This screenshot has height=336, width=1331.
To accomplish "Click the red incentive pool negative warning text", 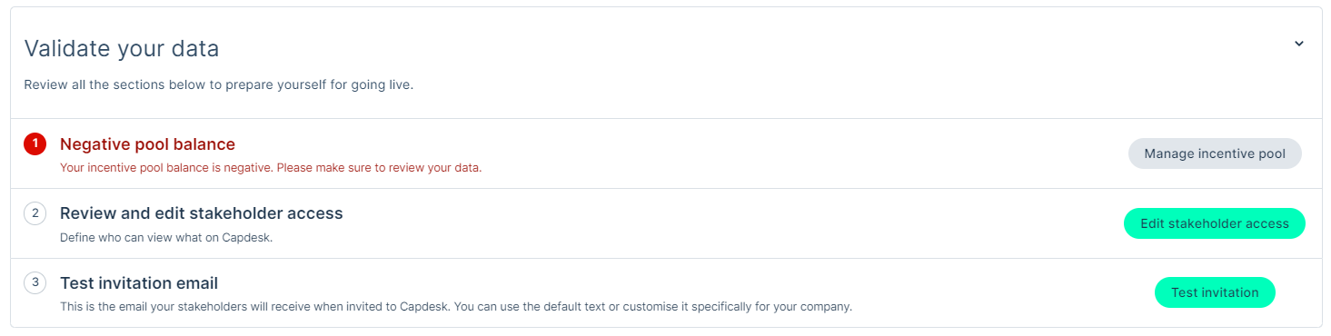I will click(271, 168).
